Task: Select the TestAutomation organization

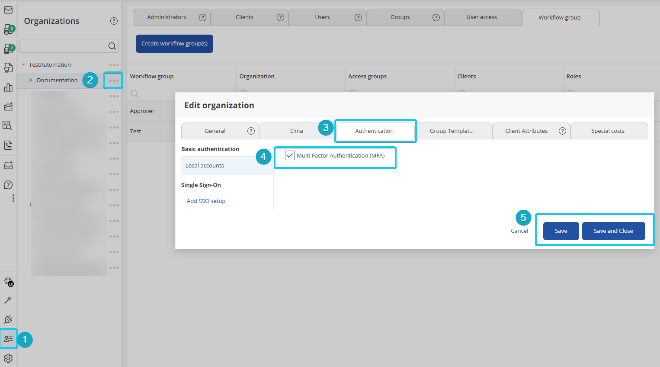Action: pos(50,65)
